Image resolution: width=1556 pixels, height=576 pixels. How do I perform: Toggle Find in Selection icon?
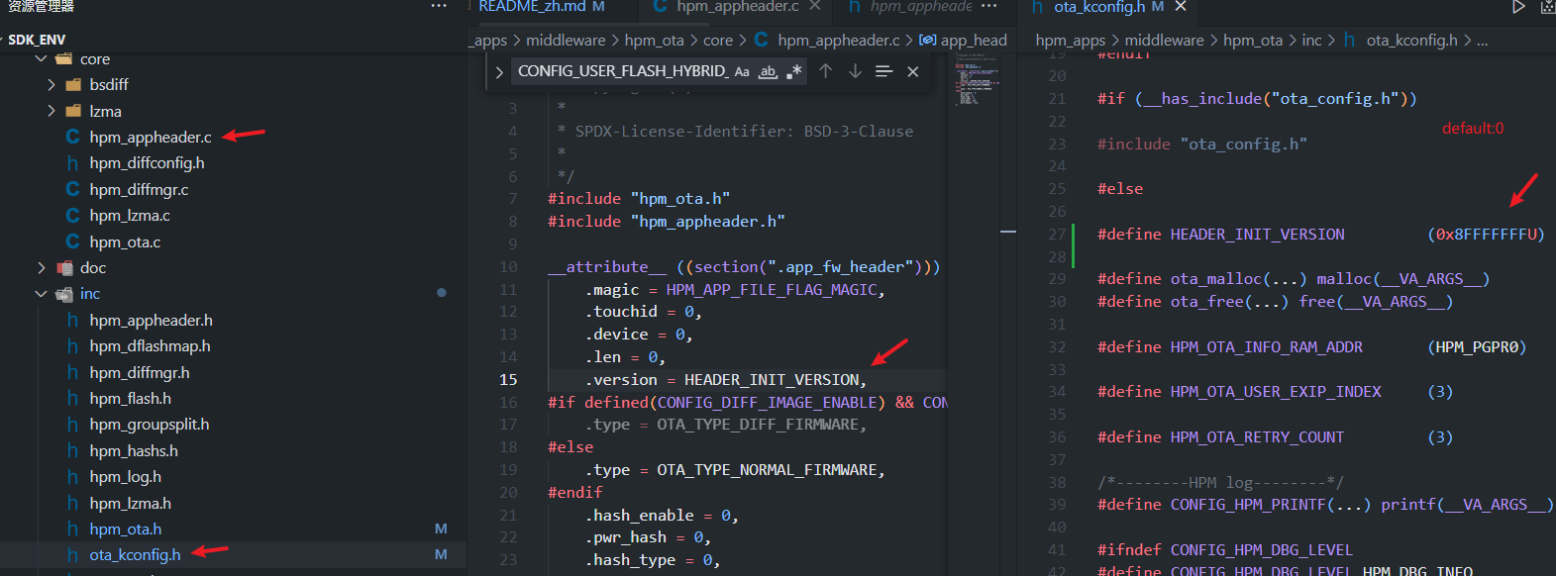point(884,71)
